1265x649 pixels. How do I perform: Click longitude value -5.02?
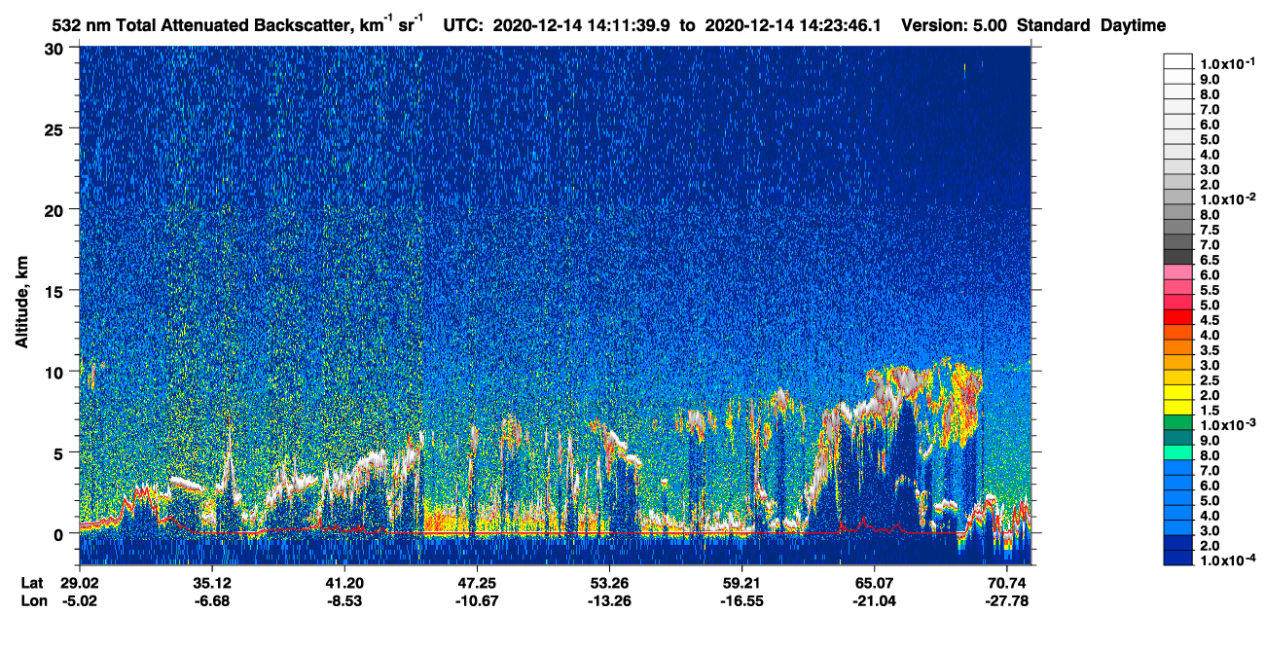(x=80, y=601)
